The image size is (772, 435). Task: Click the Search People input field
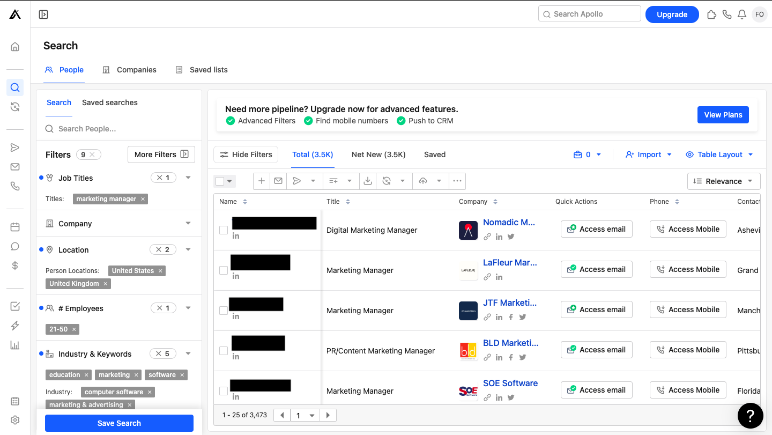point(123,129)
